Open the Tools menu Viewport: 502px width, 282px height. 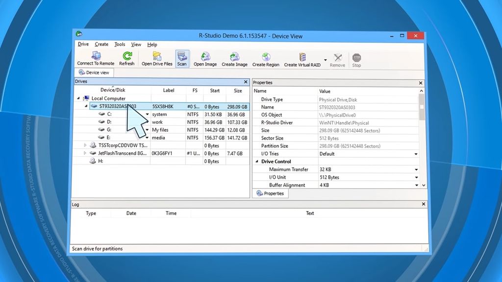[119, 44]
